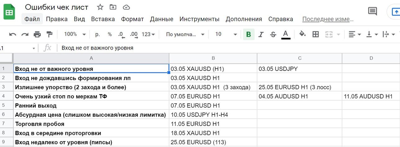This screenshot has height=147, width=400.
Task: Open text wrapping dropdown
Action: (x=389, y=34)
